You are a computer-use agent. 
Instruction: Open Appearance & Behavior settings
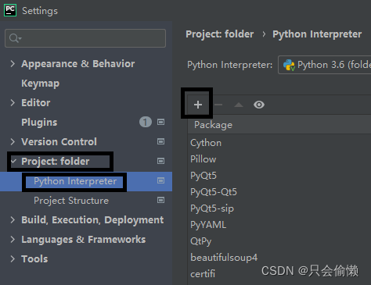click(78, 64)
